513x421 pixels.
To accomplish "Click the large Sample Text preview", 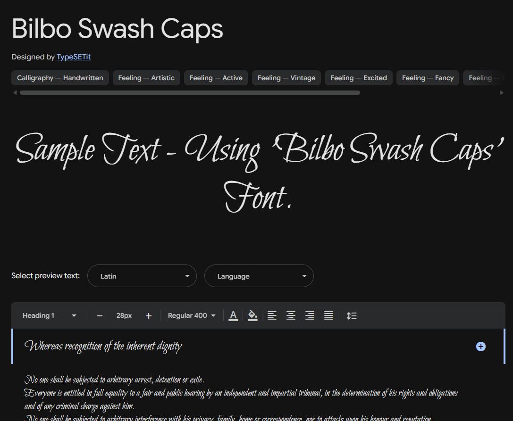I will pyautogui.click(x=259, y=172).
